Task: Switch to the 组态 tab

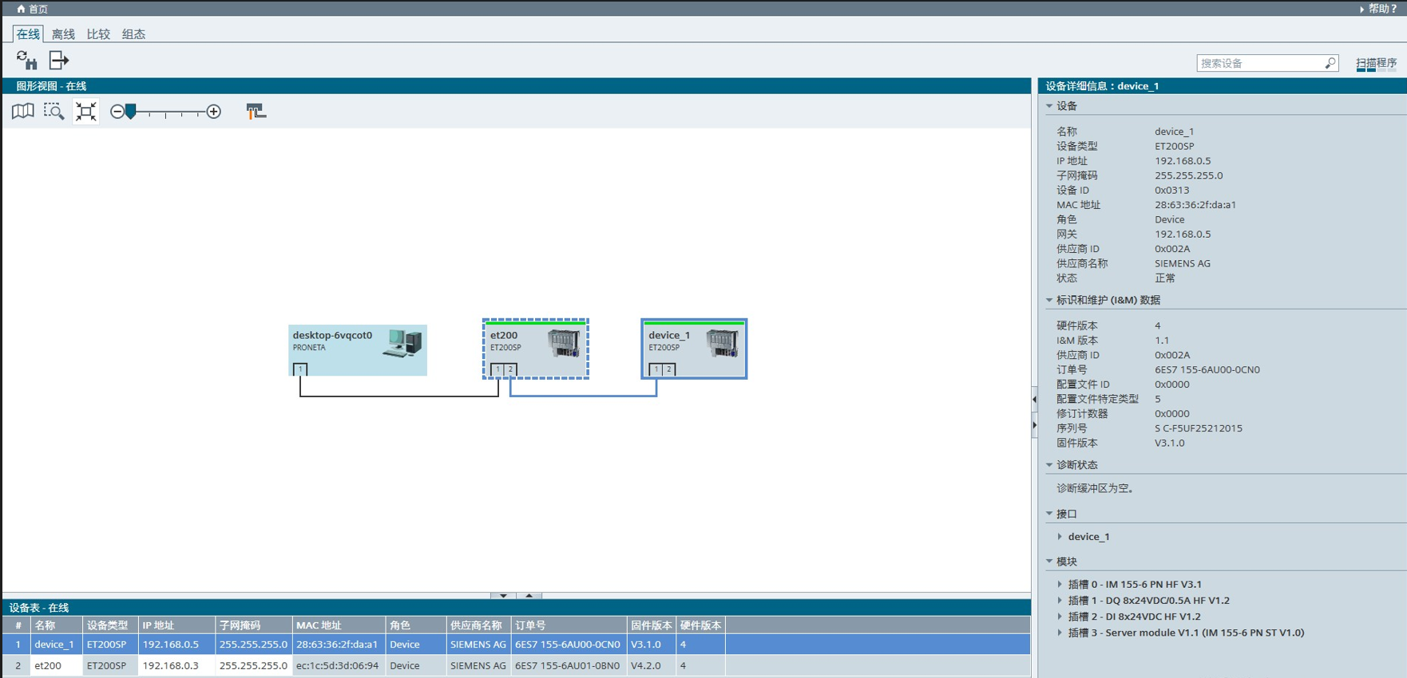Action: coord(133,34)
